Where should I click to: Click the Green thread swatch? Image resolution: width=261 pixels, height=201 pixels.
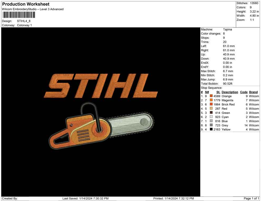tap(211, 113)
